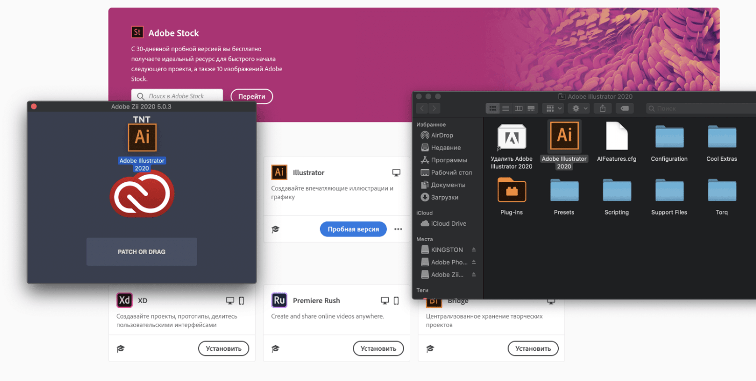Screen dimensions: 756x381
Task: Select Документы in Finder sidebar
Action: (448, 185)
